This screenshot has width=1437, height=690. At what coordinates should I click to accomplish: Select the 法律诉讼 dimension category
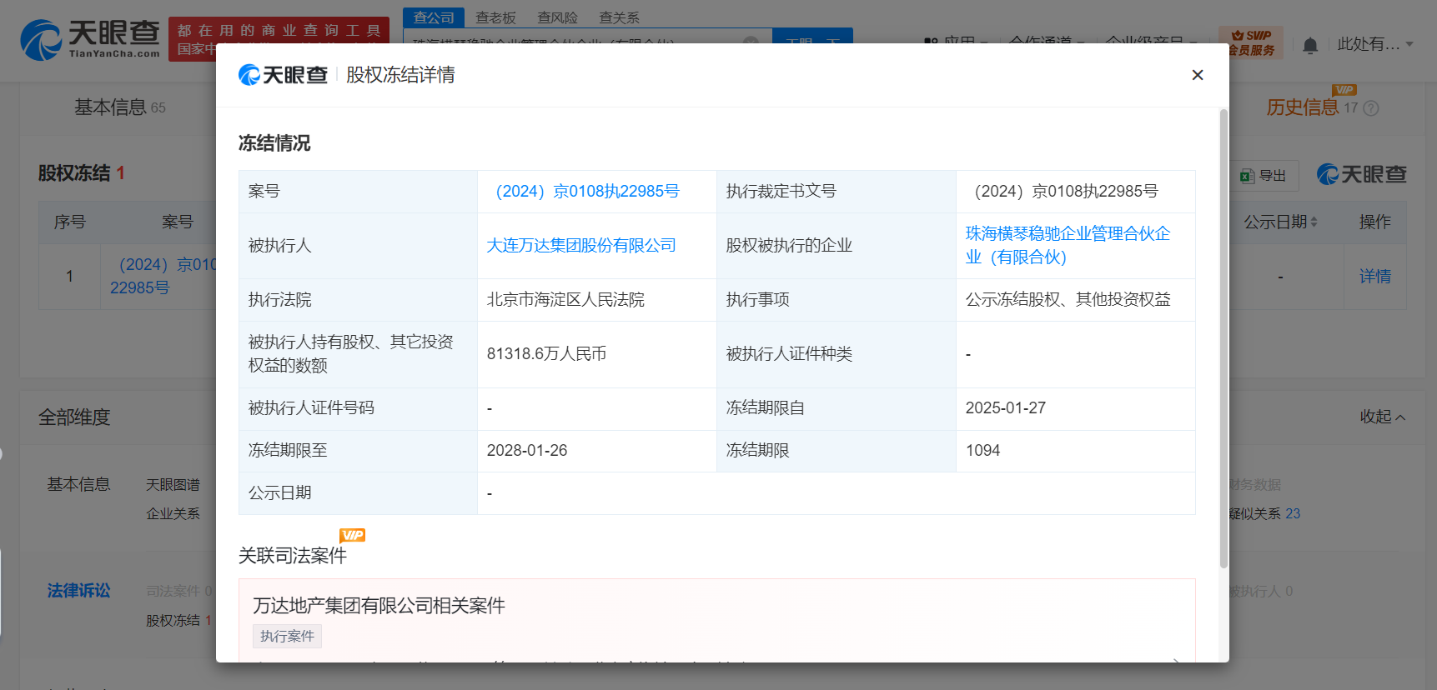tap(78, 591)
